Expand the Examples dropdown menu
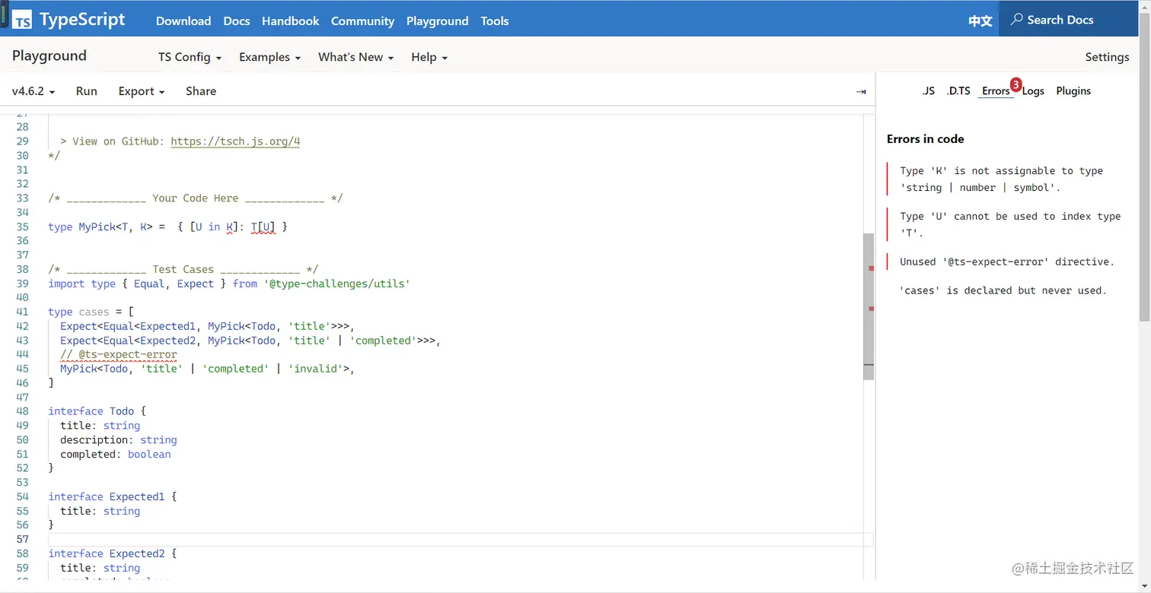 [269, 57]
